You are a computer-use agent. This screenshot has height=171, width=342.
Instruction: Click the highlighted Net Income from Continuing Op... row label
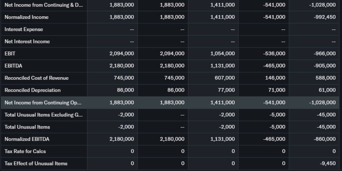pyautogui.click(x=43, y=103)
